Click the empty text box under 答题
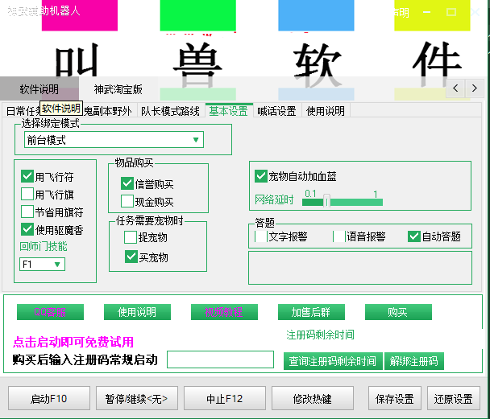Viewport: 490px width, 419px height. click(x=360, y=268)
